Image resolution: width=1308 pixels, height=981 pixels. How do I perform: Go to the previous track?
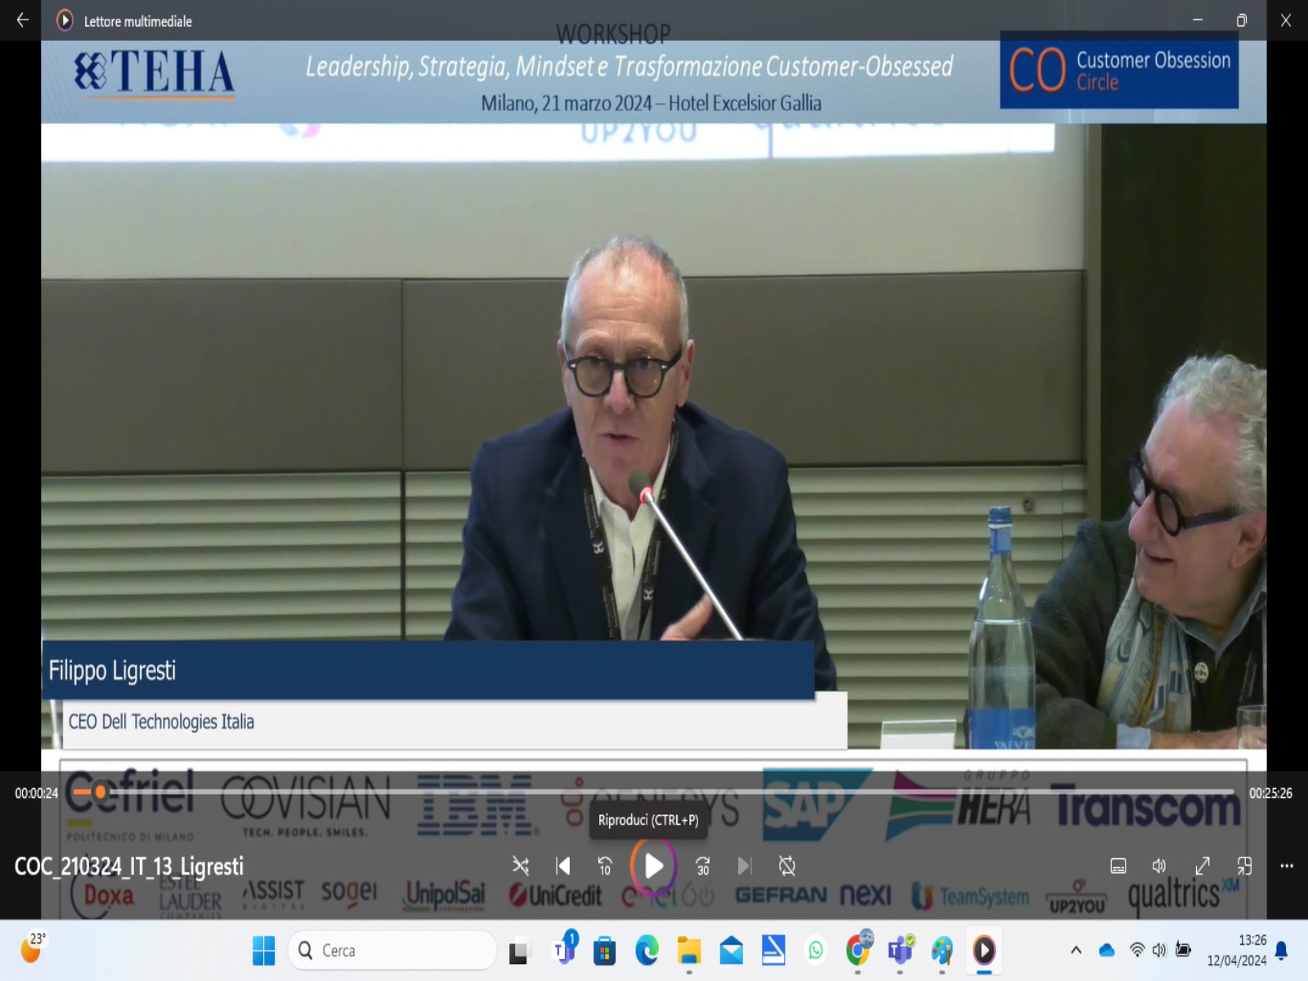pyautogui.click(x=563, y=866)
